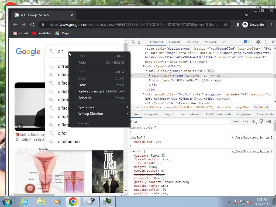Click the browser forward arrow
276x207 pixels.
24,25
